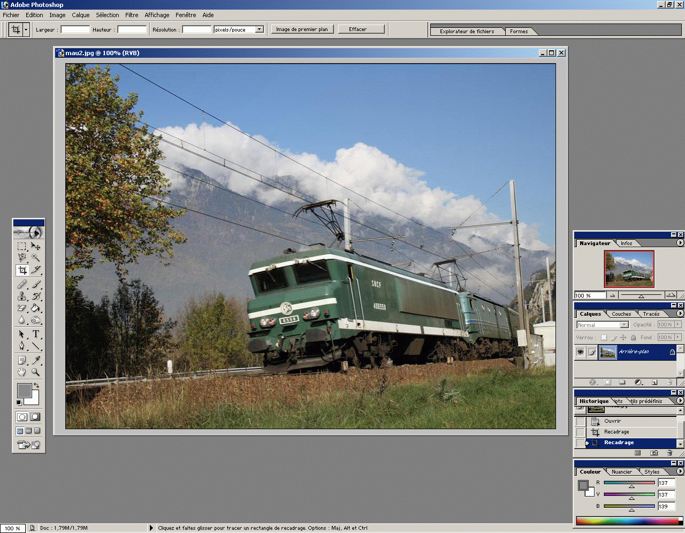Click the new snapshot camera icon in Historique
Viewport: 685px width, 533px height.
point(653,453)
